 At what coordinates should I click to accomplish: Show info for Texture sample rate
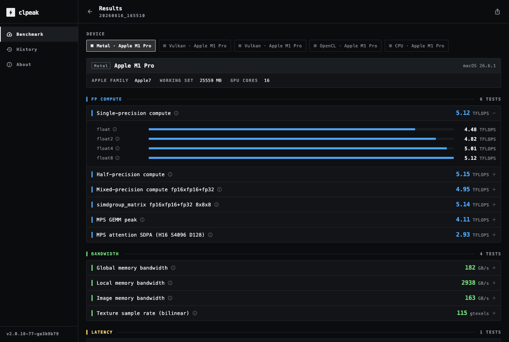195,313
